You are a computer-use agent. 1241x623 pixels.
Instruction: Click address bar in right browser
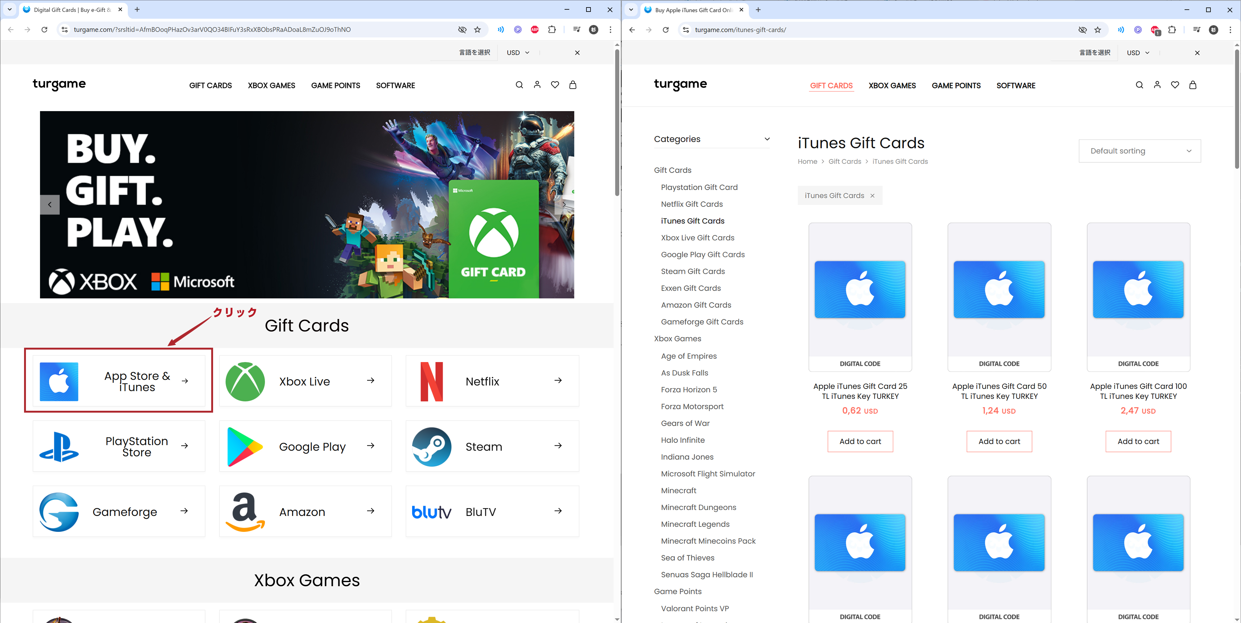tap(882, 30)
